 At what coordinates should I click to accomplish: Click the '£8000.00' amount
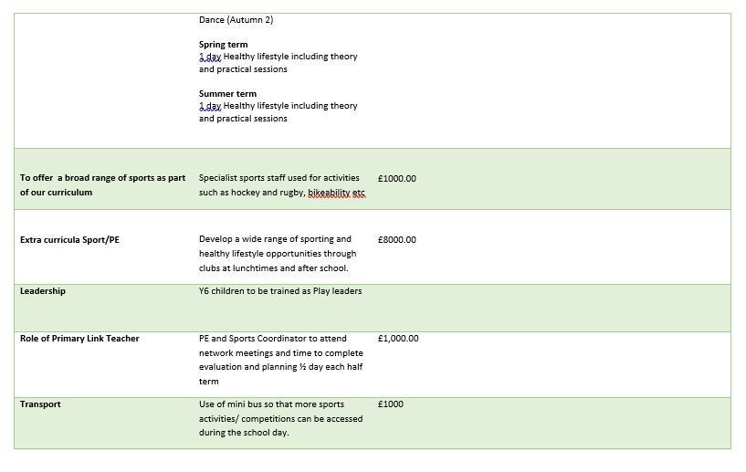397,240
